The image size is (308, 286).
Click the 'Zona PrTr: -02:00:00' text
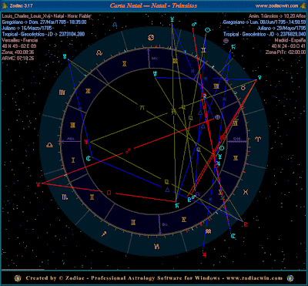286,52
